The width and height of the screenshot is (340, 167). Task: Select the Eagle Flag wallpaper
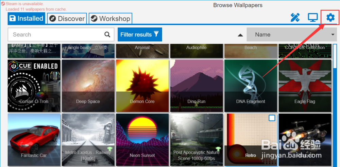click(x=305, y=86)
